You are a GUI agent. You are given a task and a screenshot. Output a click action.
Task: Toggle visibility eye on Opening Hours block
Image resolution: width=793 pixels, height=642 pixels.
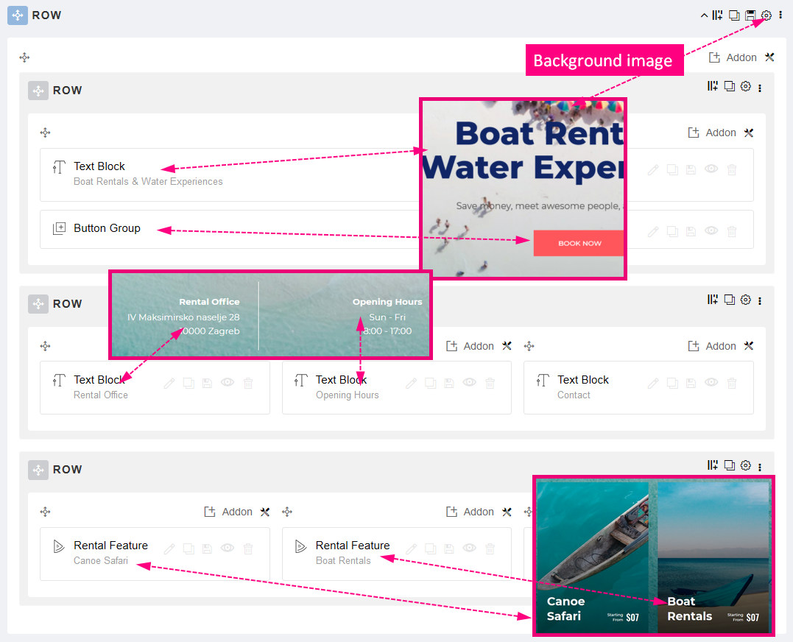click(470, 383)
